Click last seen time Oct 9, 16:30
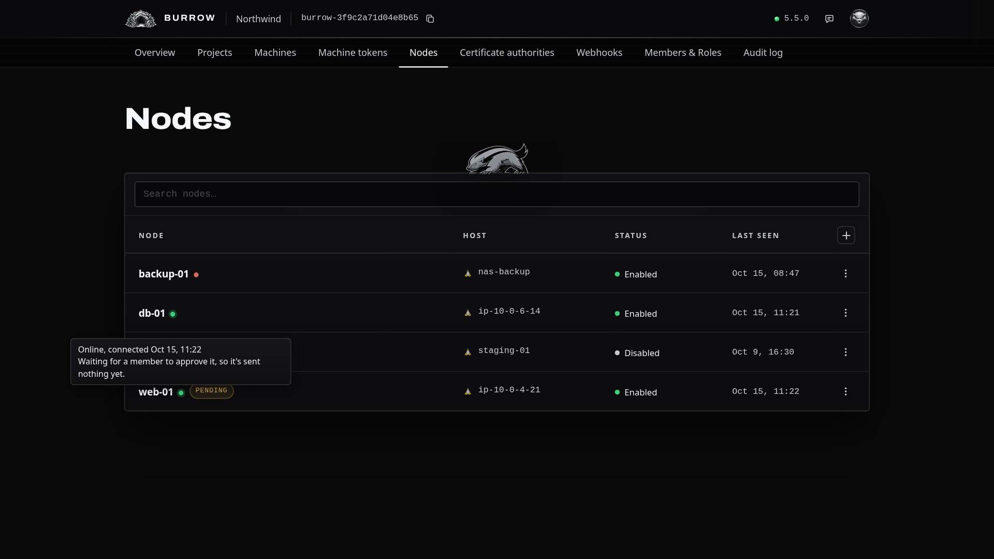 (763, 352)
